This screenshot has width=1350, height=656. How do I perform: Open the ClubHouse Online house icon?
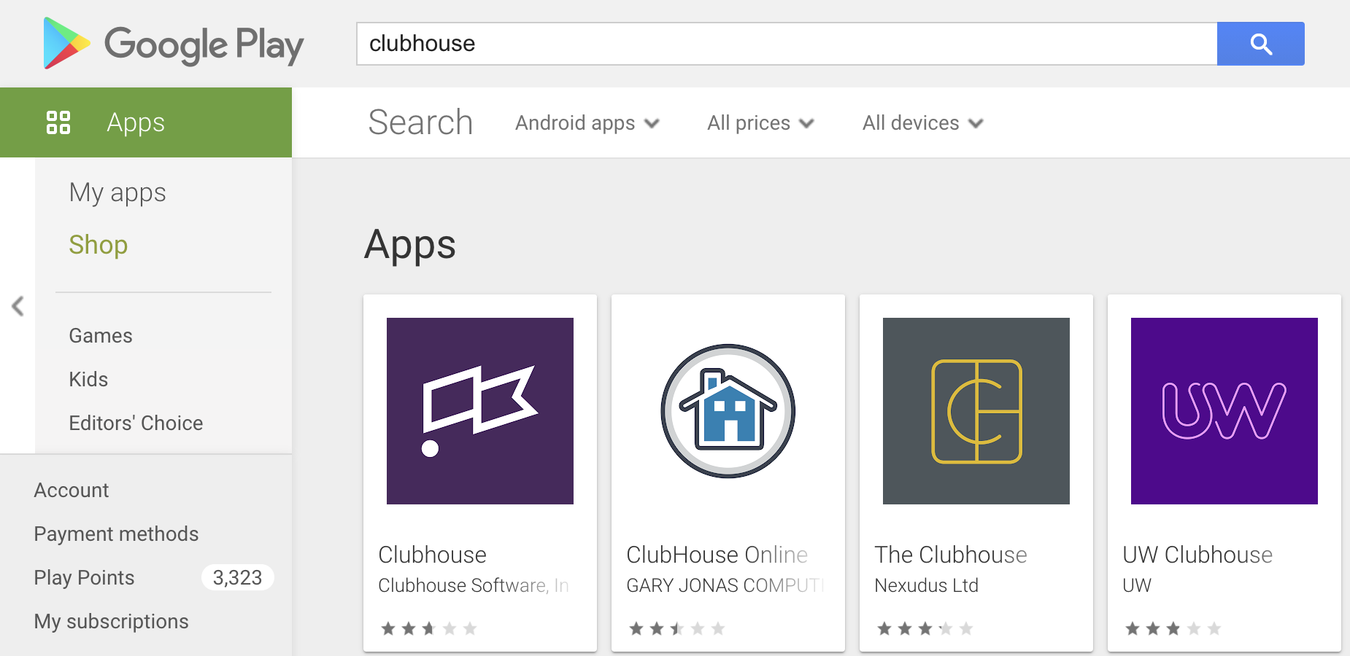(x=728, y=411)
